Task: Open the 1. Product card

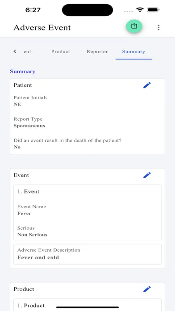Action: 87,305
